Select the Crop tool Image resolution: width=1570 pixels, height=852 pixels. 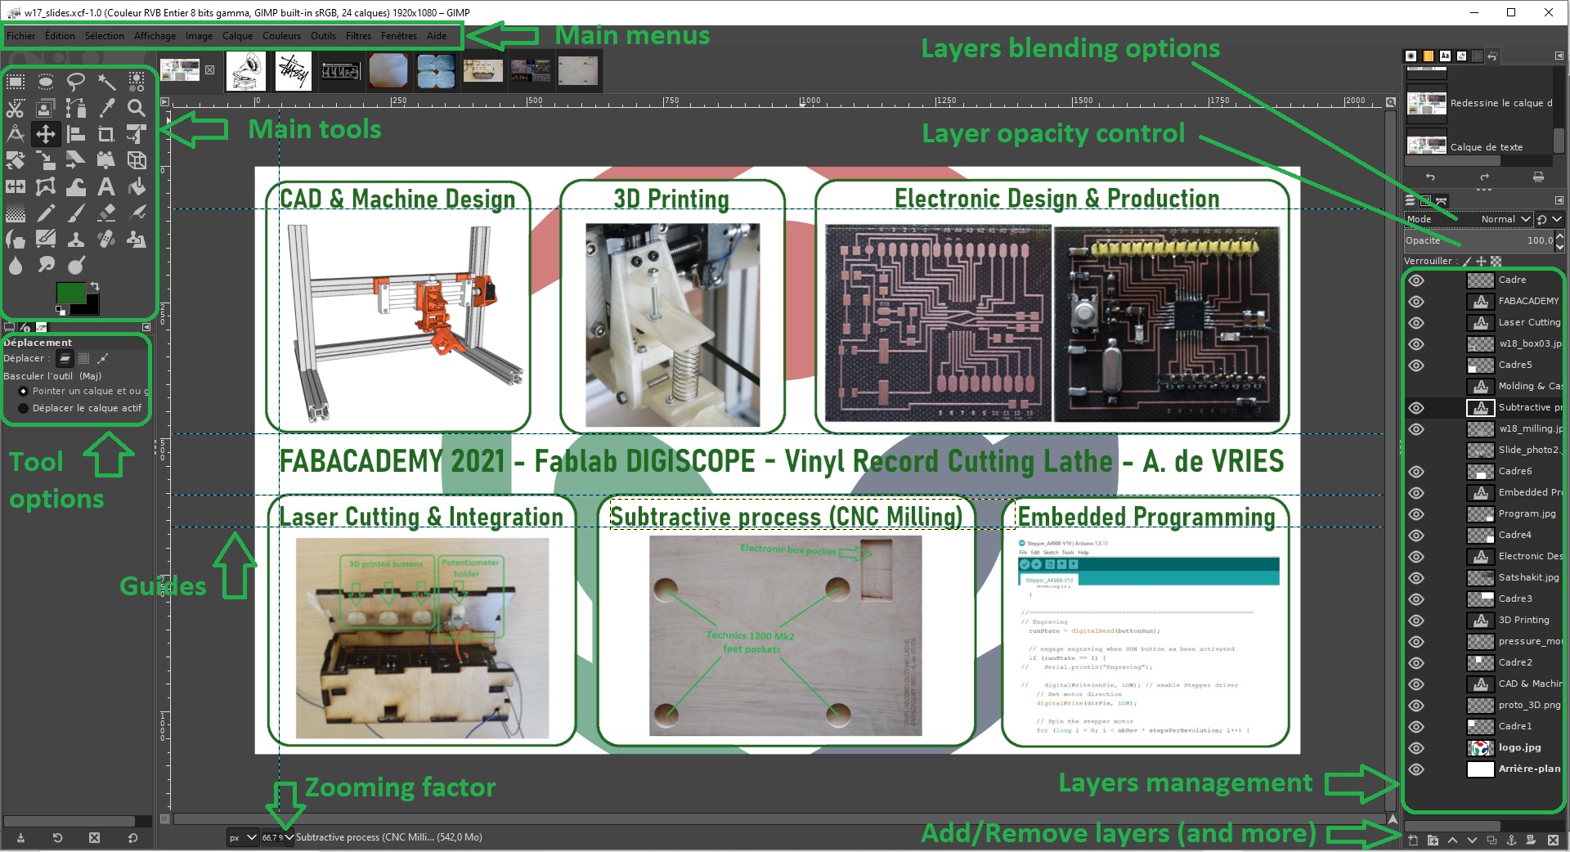click(x=106, y=134)
